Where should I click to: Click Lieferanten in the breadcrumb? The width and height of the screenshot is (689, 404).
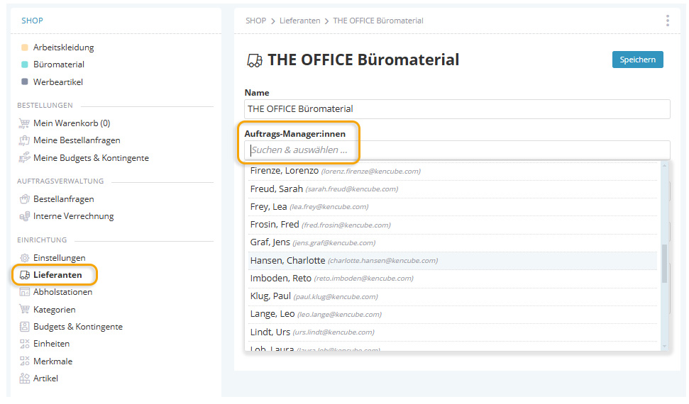(x=299, y=21)
